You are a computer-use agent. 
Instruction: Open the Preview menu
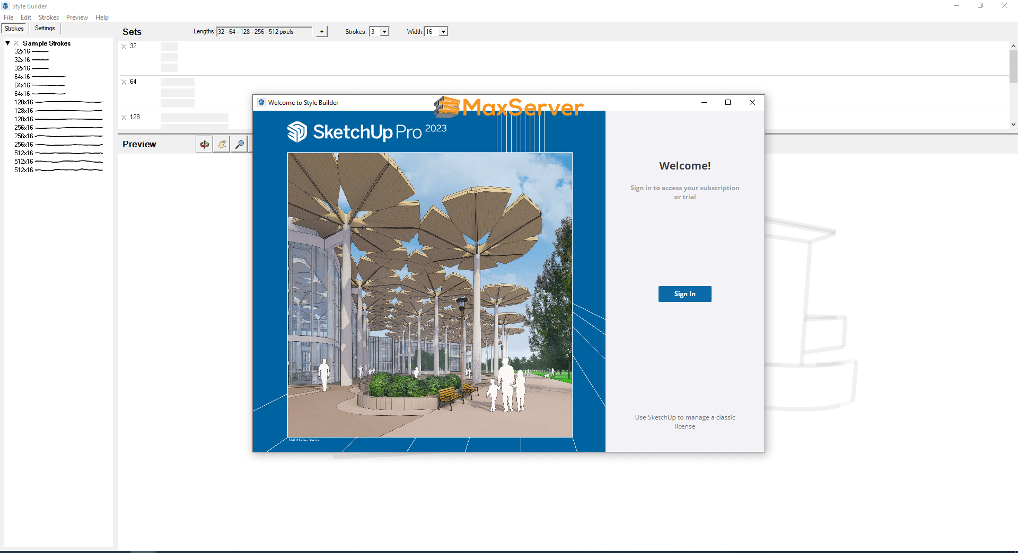[x=77, y=17]
